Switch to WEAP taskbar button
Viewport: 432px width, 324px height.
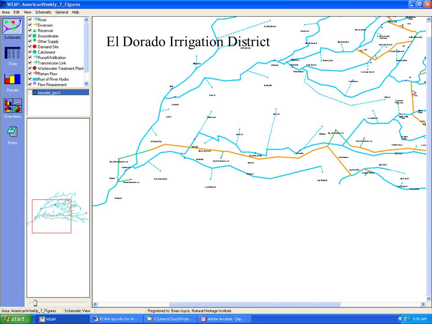click(x=63, y=319)
